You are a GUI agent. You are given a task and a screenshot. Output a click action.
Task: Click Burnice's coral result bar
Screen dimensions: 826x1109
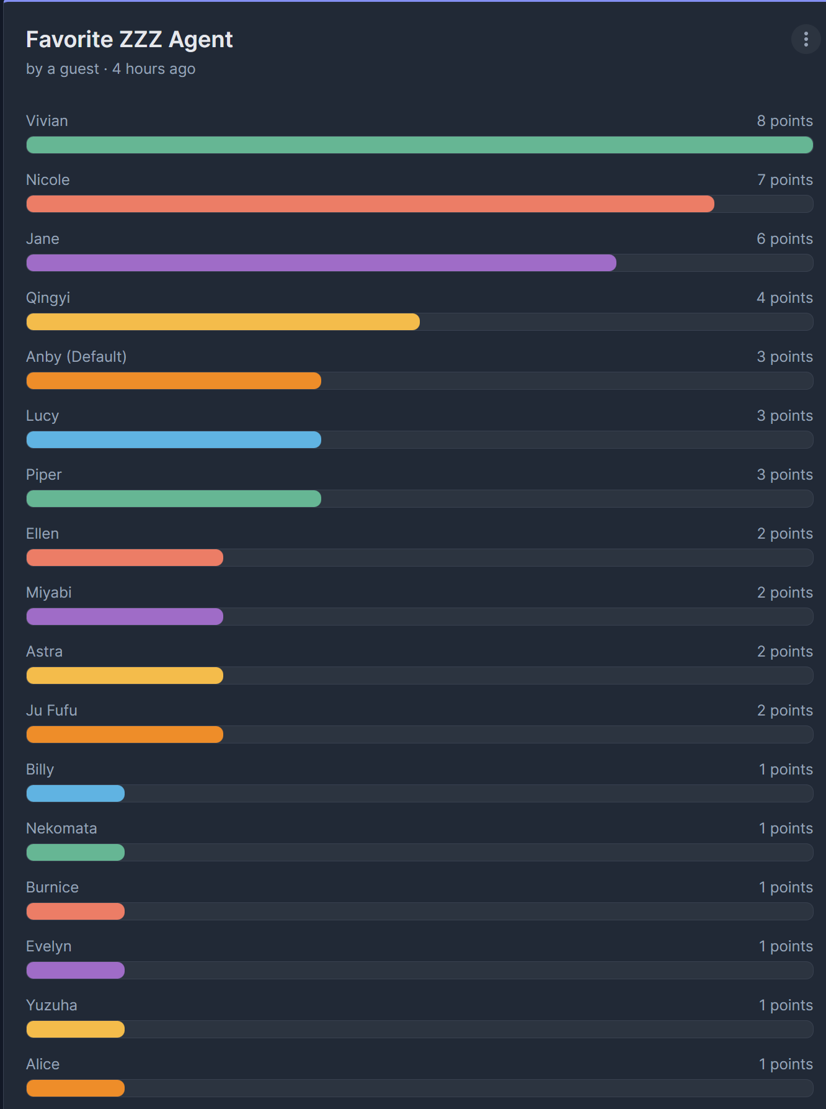click(x=76, y=912)
